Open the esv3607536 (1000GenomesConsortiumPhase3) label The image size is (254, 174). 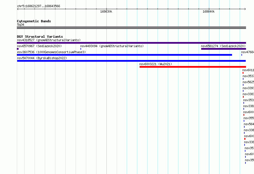(x=51, y=52)
